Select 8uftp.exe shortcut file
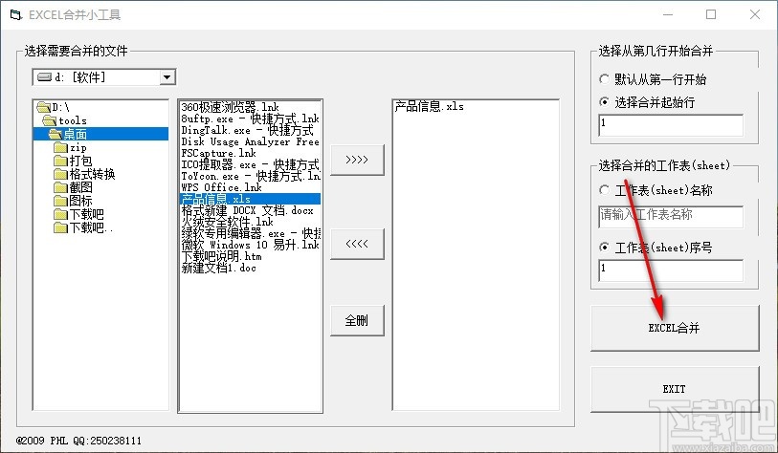The height and width of the screenshot is (453, 778). pyautogui.click(x=250, y=119)
